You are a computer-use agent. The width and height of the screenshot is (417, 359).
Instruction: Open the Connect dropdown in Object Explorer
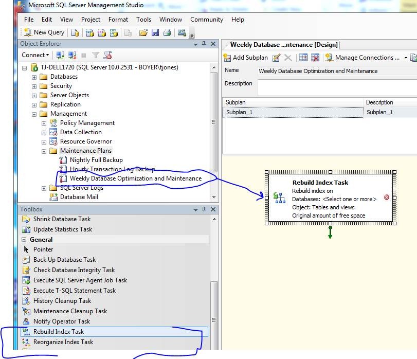[35, 55]
